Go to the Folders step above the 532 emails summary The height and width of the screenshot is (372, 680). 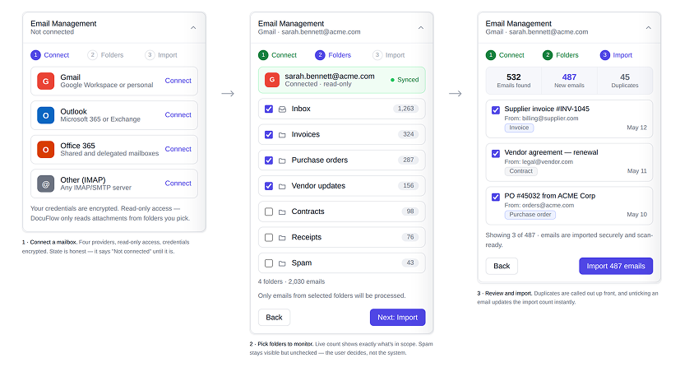tap(561, 55)
